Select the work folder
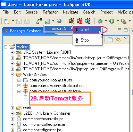133x132 pixels. coord(27,108)
